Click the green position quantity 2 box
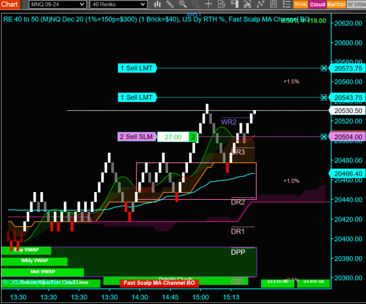 pyautogui.click(x=193, y=137)
